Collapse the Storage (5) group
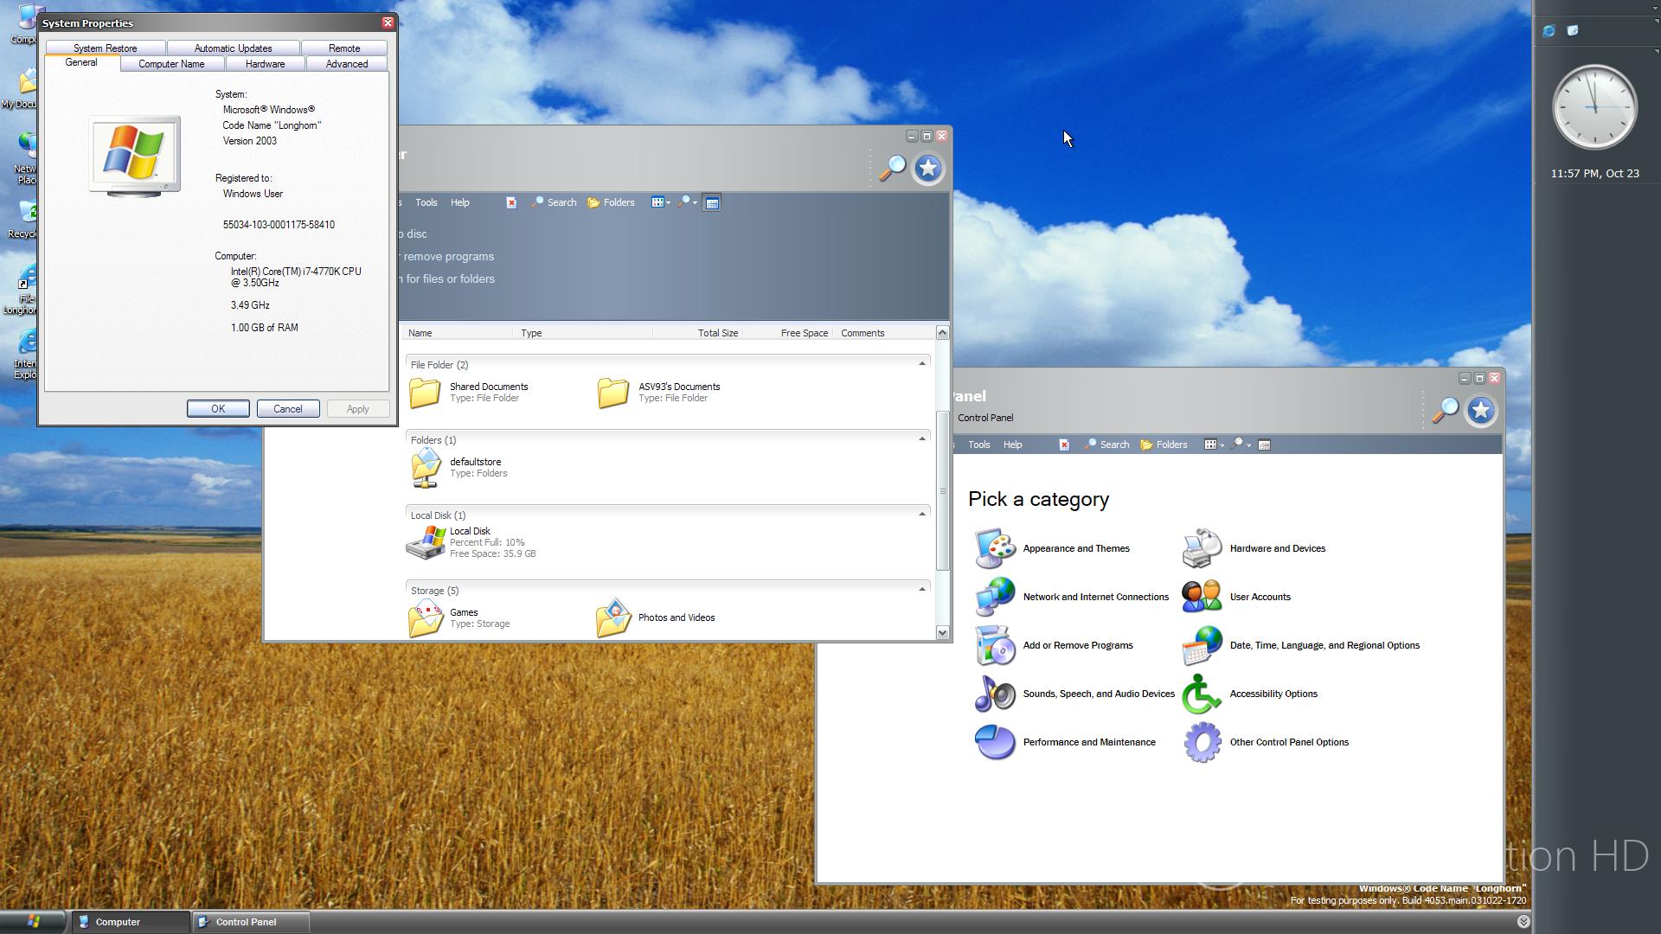Viewport: 1661px width, 934px height. point(921,590)
